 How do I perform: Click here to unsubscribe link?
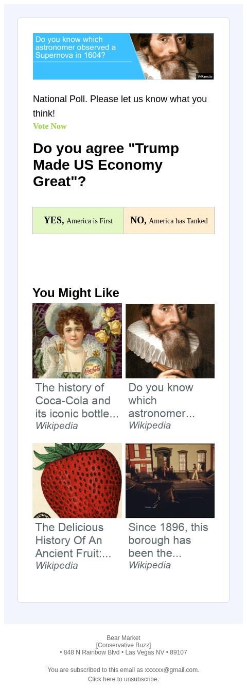pos(123,679)
